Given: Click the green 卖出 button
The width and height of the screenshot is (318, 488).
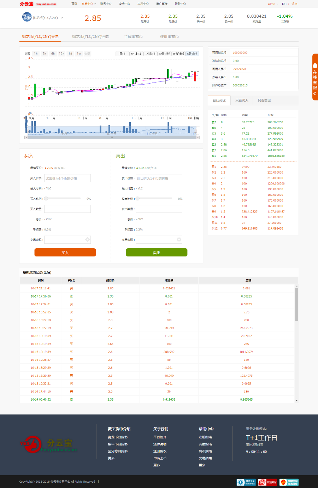Looking at the screenshot, I should (x=157, y=252).
